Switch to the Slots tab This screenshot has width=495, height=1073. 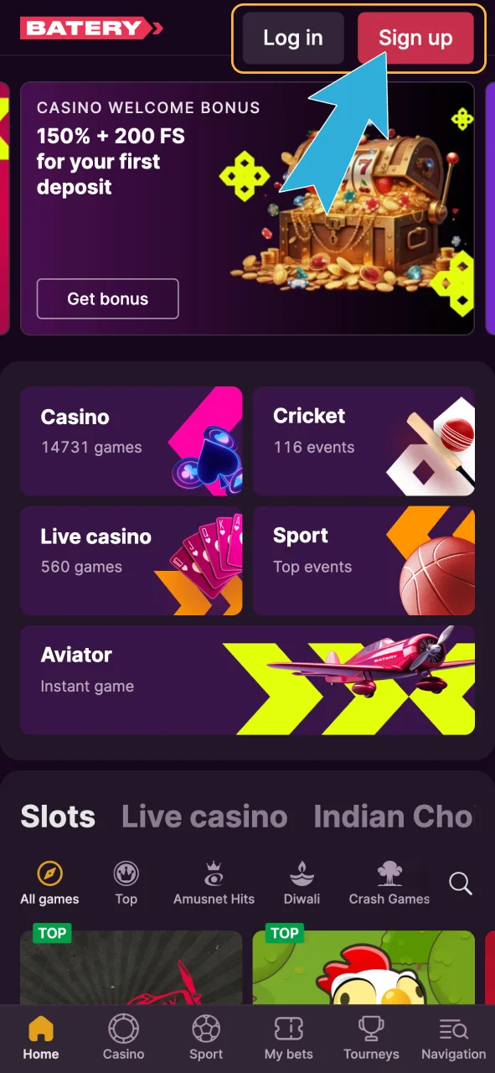click(x=58, y=816)
